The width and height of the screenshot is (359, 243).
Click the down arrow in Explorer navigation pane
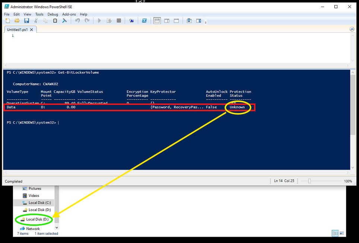(57, 227)
